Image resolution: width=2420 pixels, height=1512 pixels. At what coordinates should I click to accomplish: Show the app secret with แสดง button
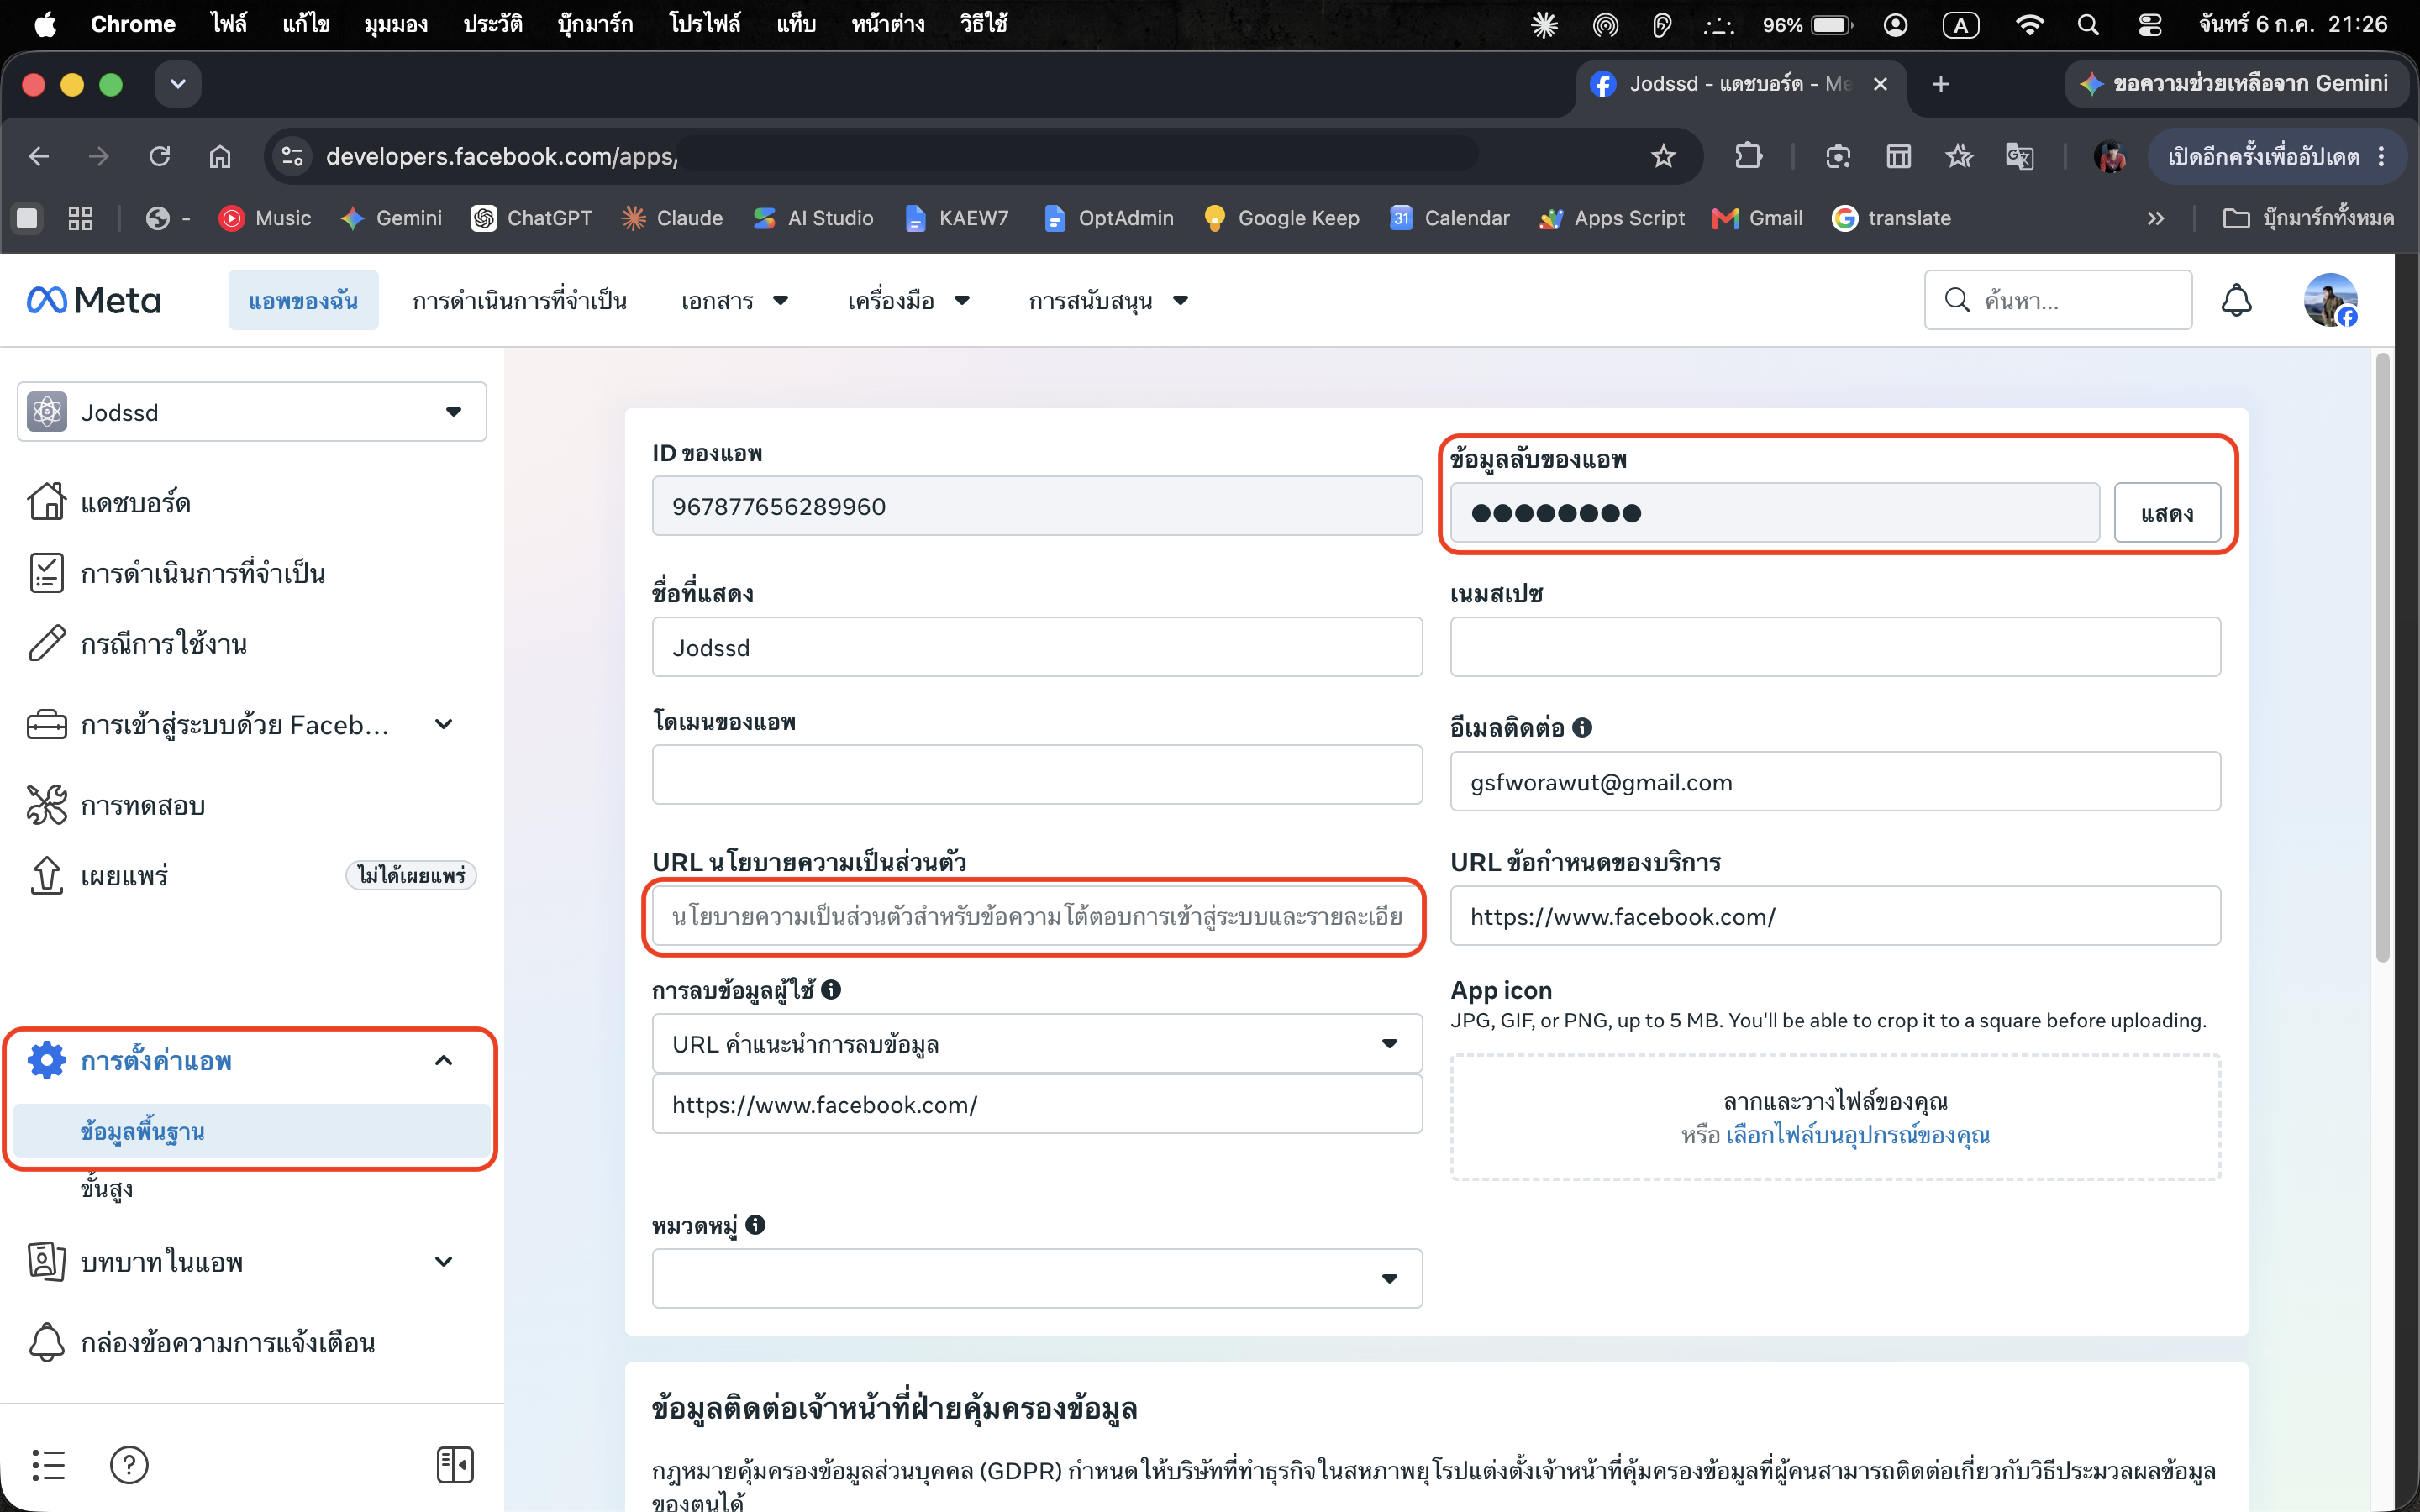click(2167, 513)
